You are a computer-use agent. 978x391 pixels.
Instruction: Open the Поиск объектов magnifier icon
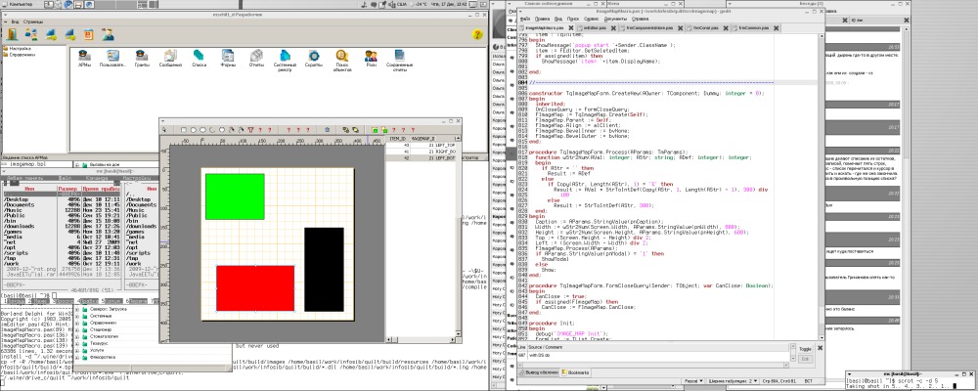pos(341,61)
